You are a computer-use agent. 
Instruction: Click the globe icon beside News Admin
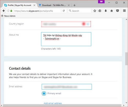click(x=2, y=16)
